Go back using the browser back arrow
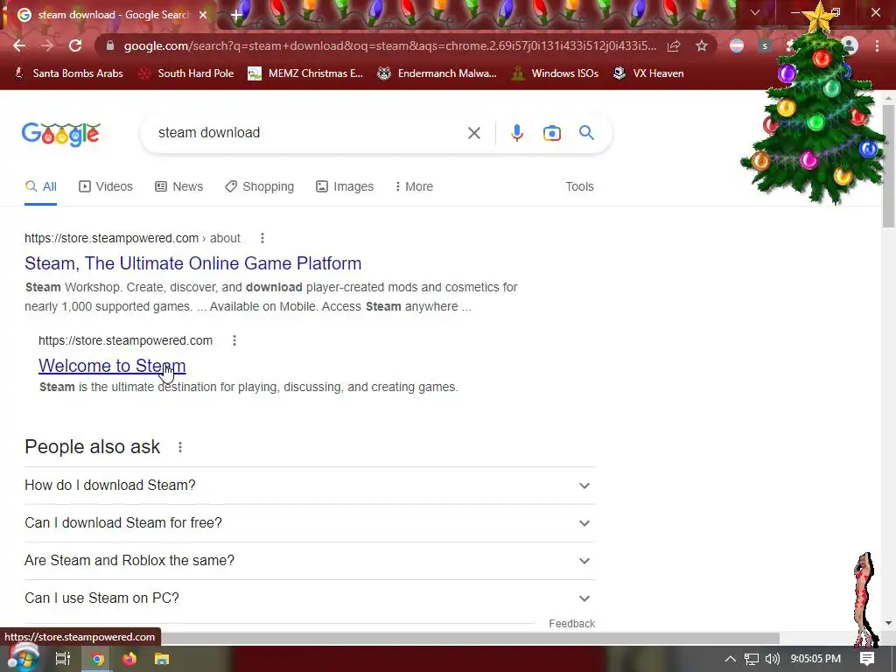The image size is (896, 672). [x=19, y=45]
